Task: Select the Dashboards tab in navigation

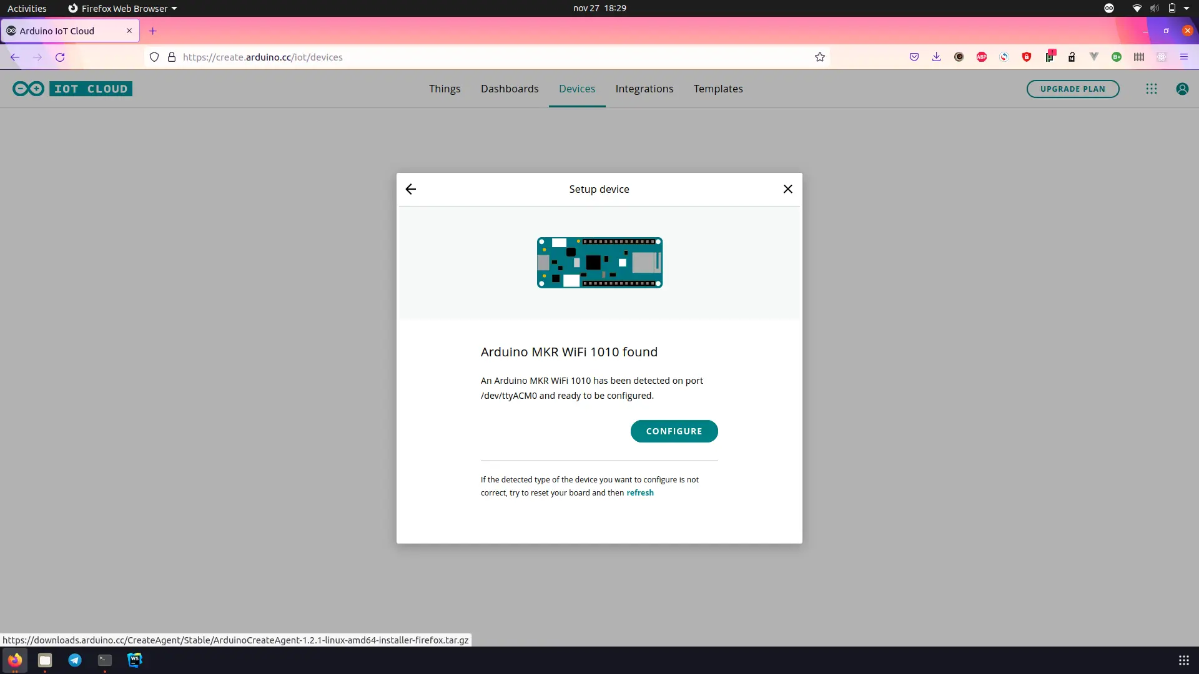Action: pos(510,88)
